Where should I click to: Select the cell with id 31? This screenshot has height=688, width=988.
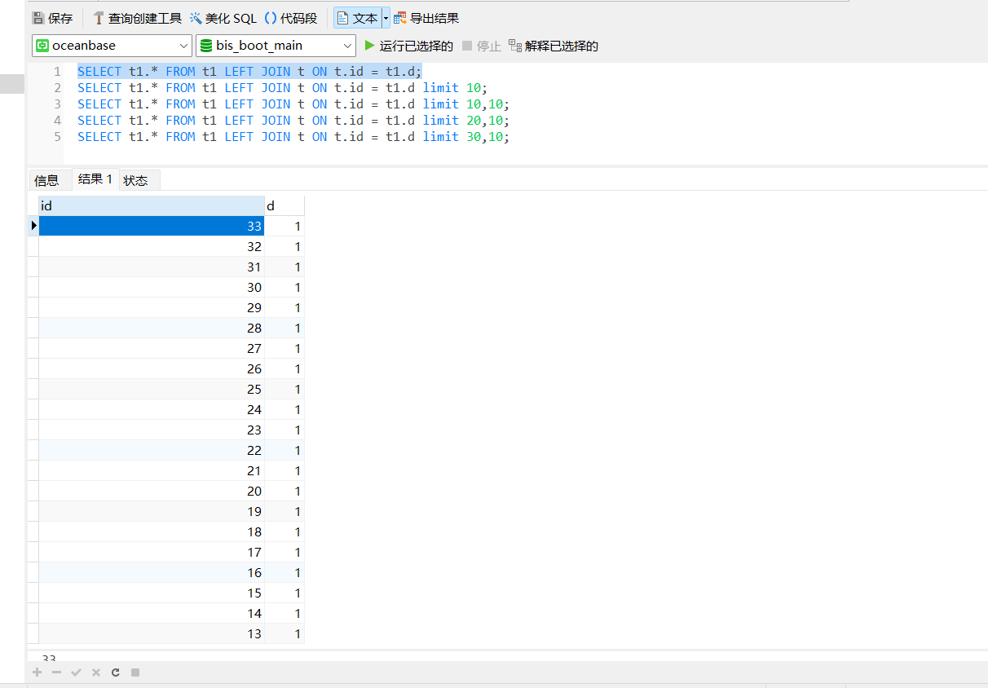tap(152, 267)
